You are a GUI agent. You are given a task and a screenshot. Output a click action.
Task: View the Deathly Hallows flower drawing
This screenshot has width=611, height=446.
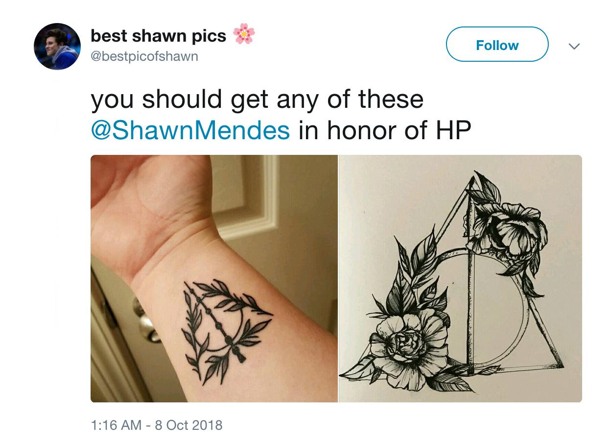pyautogui.click(x=460, y=278)
